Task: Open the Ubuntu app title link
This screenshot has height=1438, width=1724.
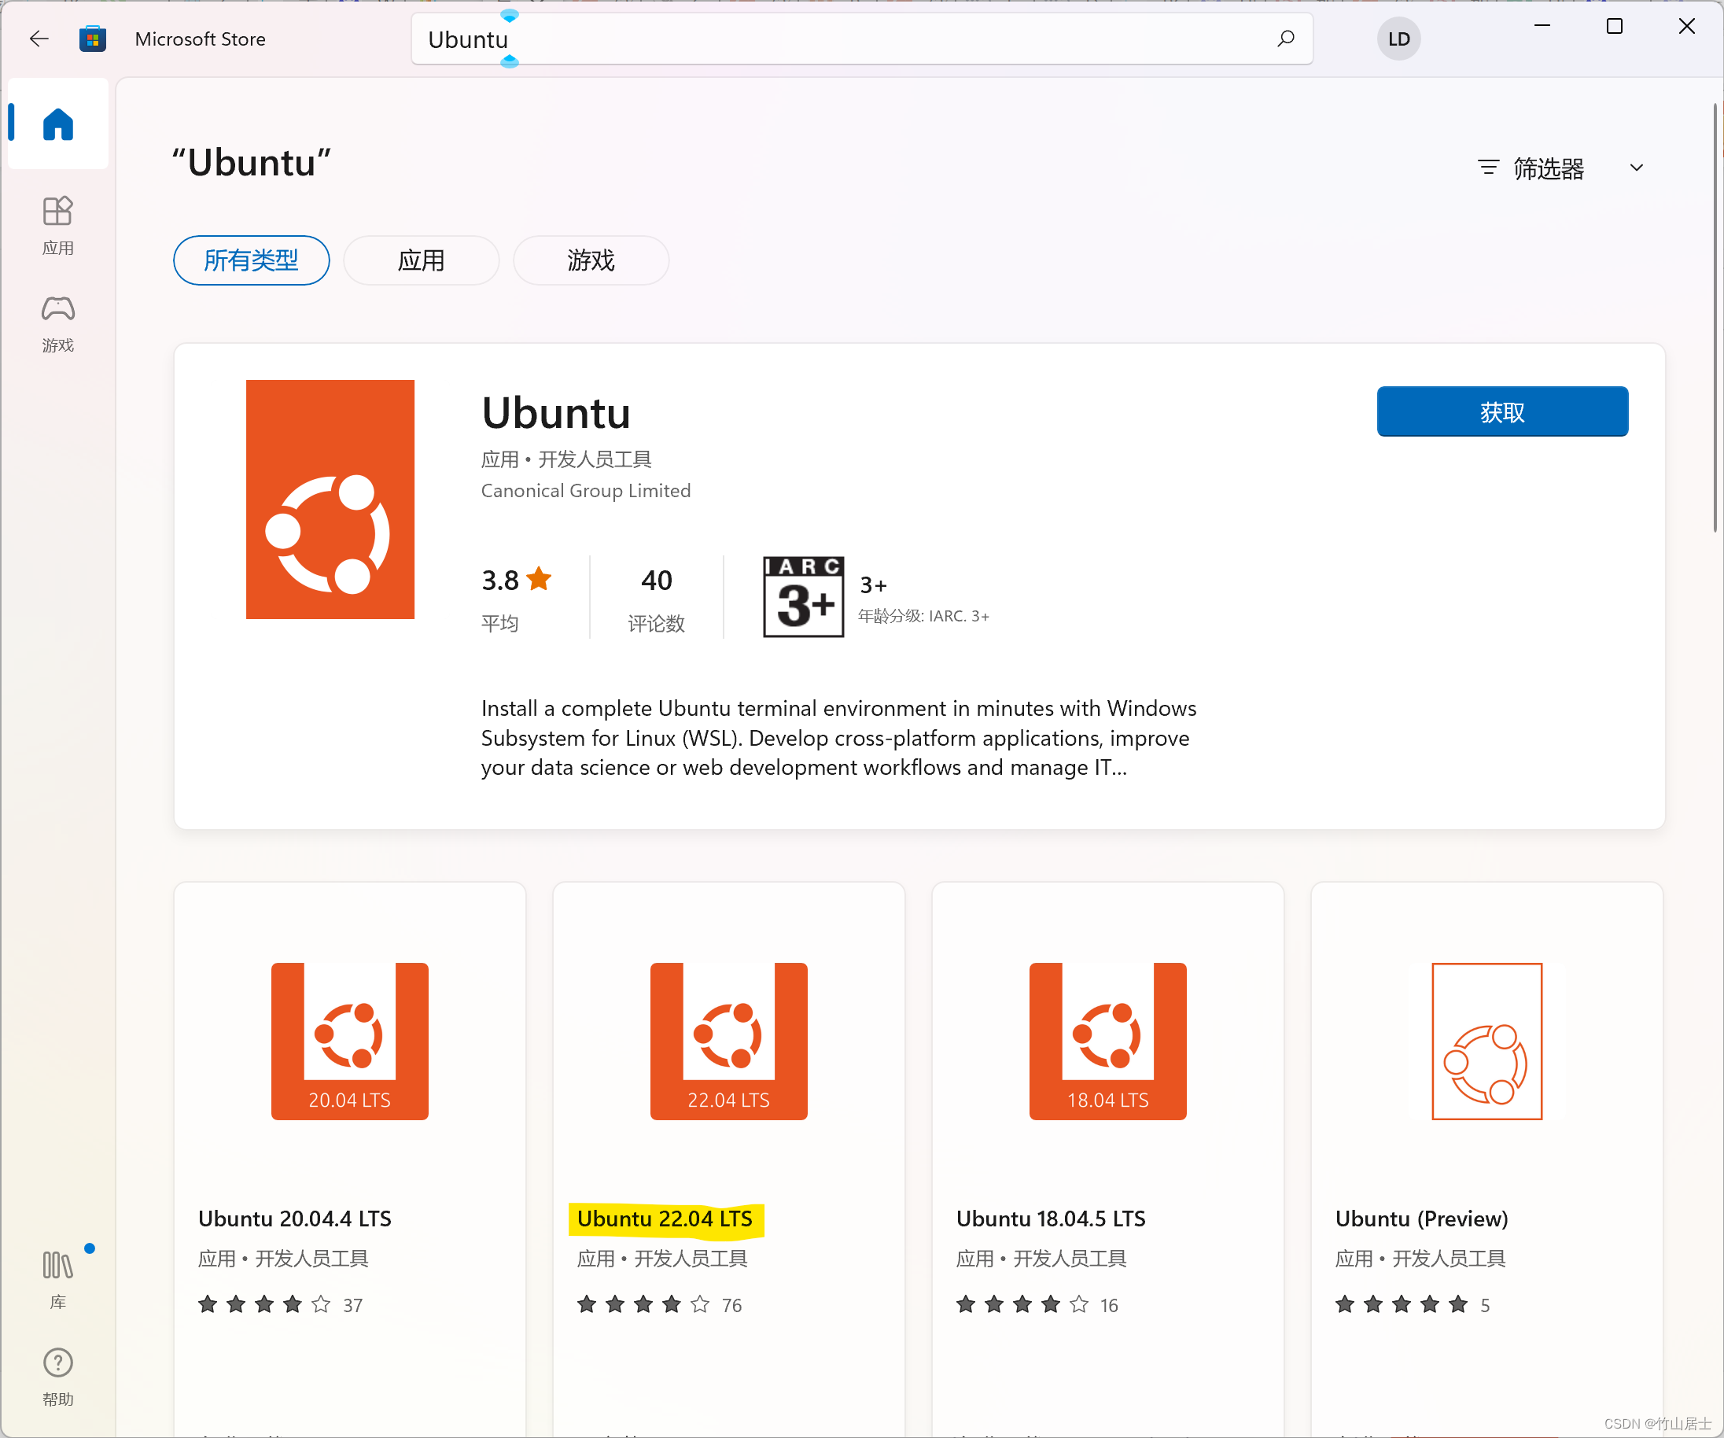Action: [x=556, y=413]
